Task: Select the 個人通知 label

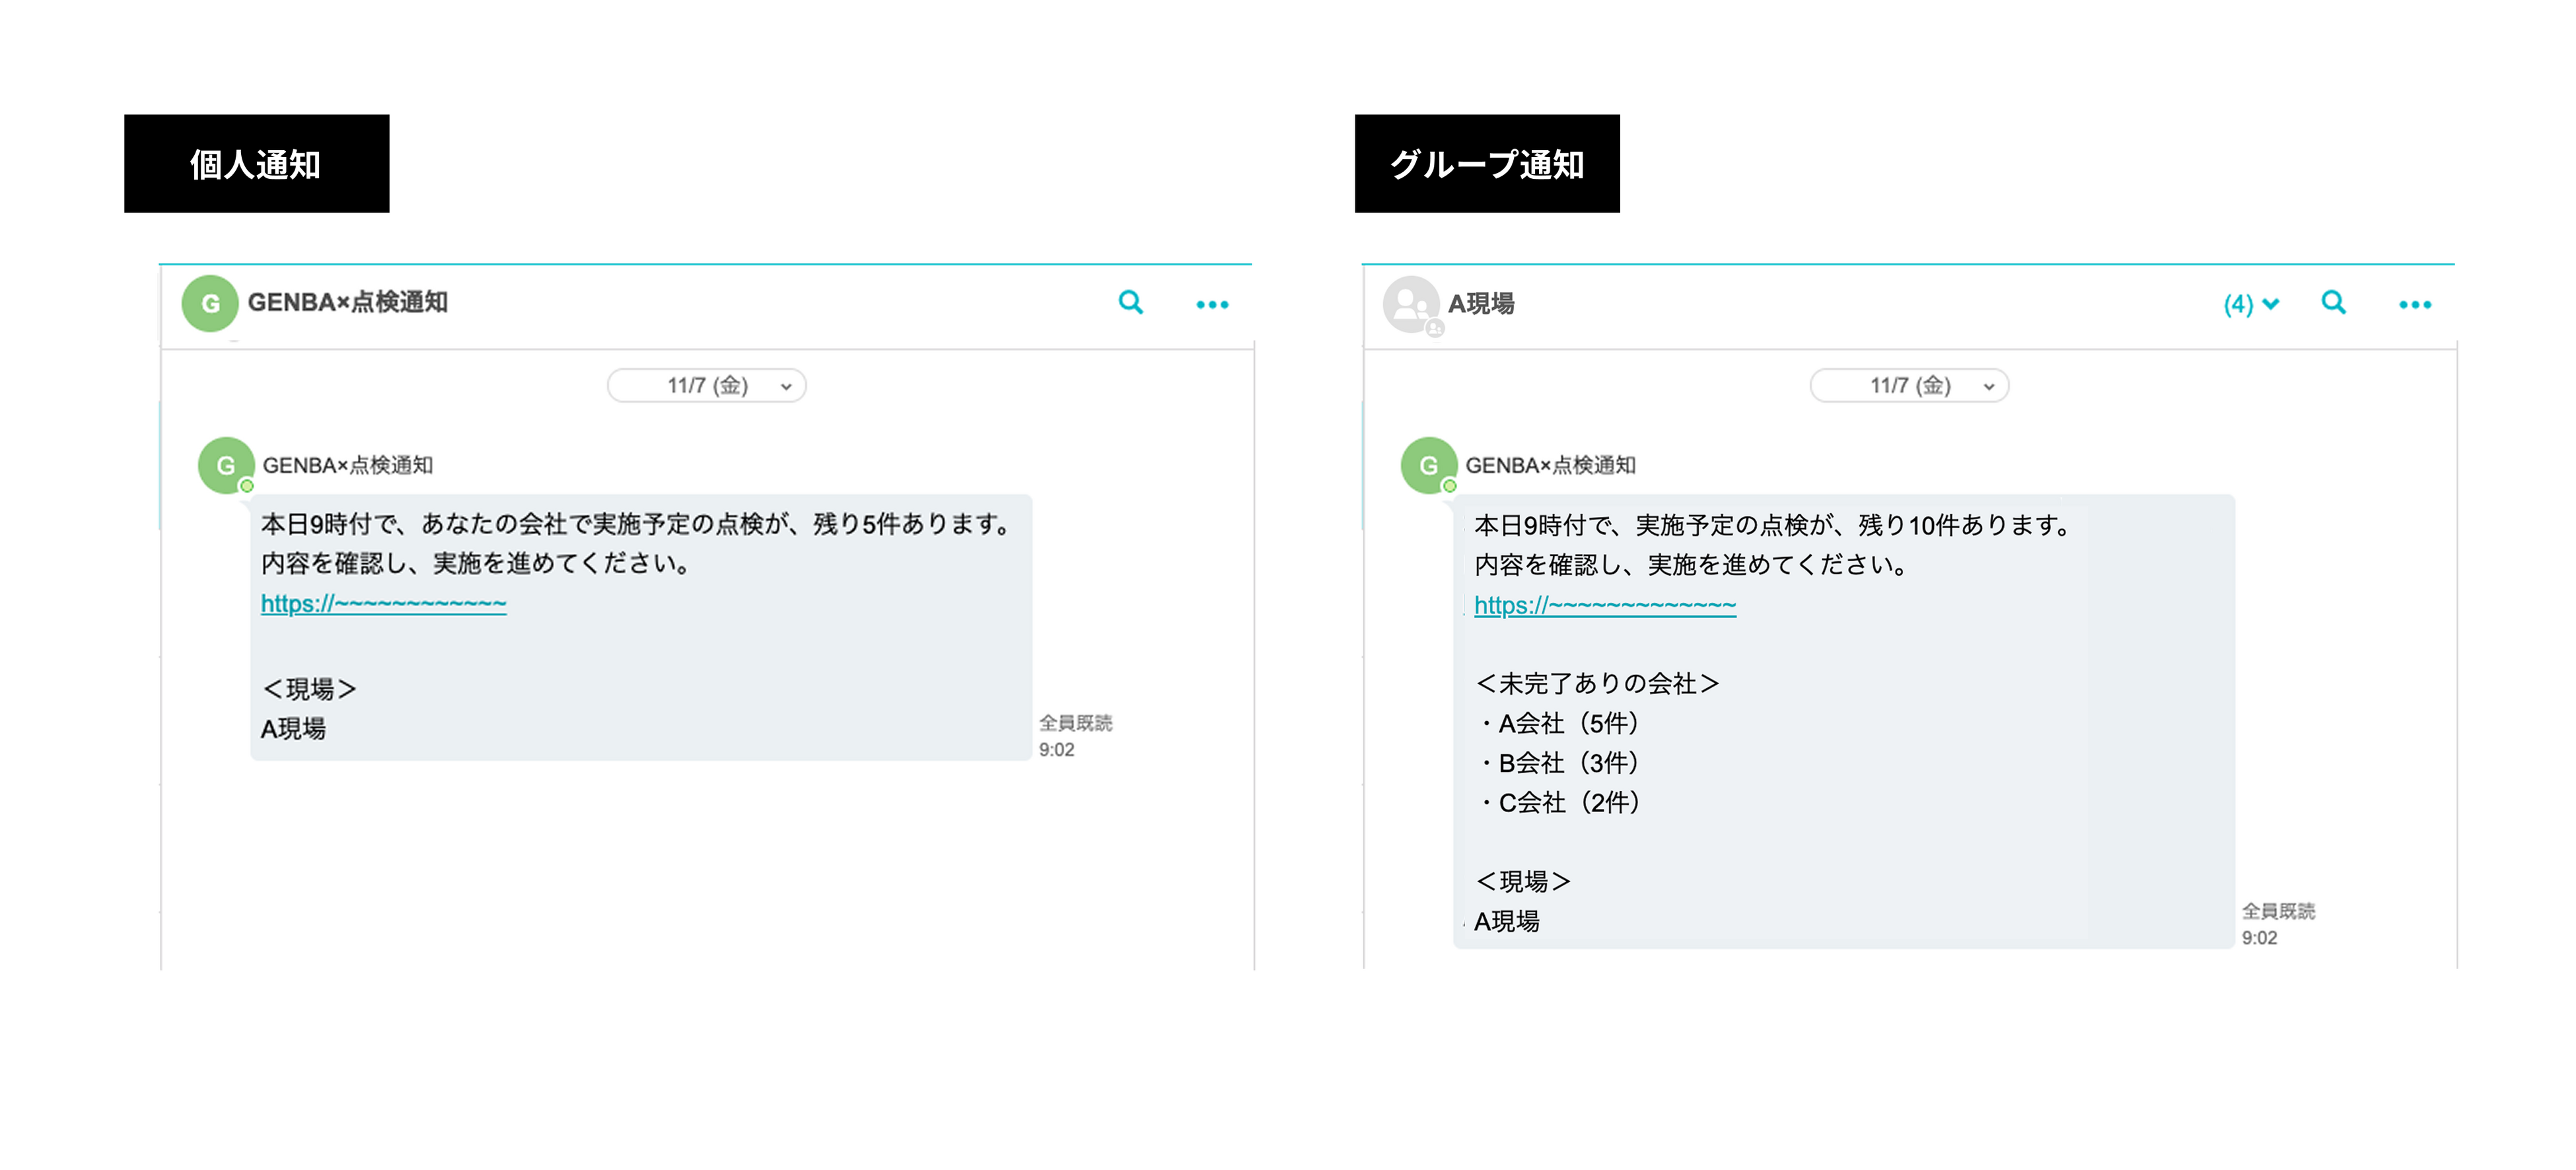Action: [x=256, y=164]
